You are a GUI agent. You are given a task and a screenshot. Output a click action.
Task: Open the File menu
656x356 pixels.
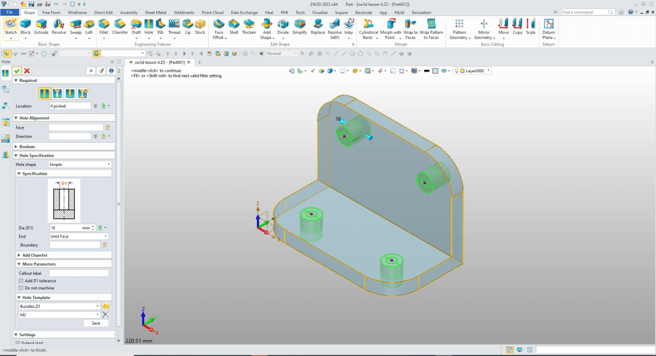[x=11, y=12]
